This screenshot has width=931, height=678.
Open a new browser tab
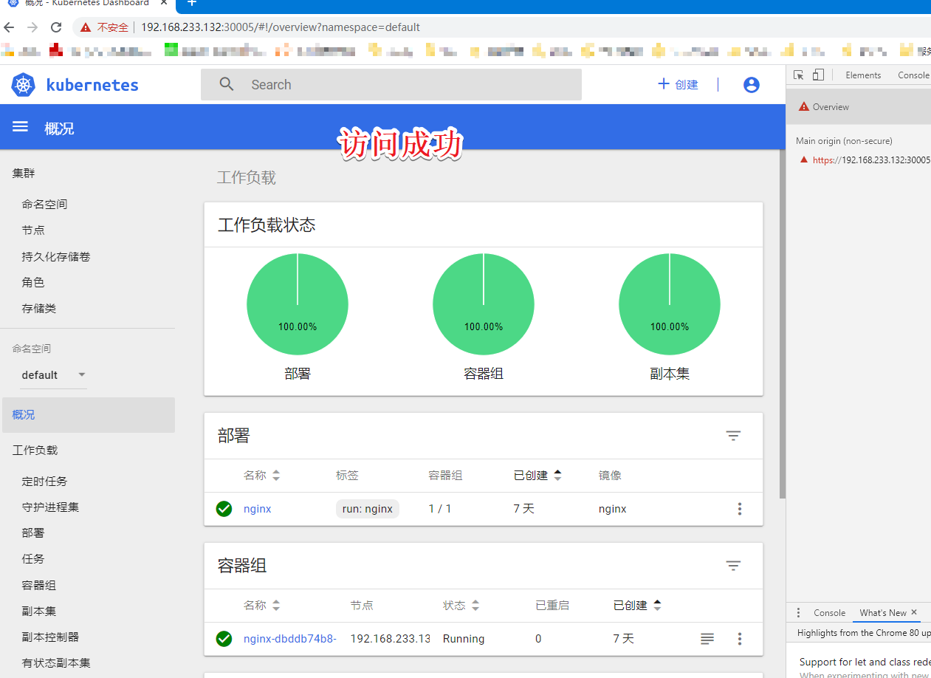(x=192, y=3)
